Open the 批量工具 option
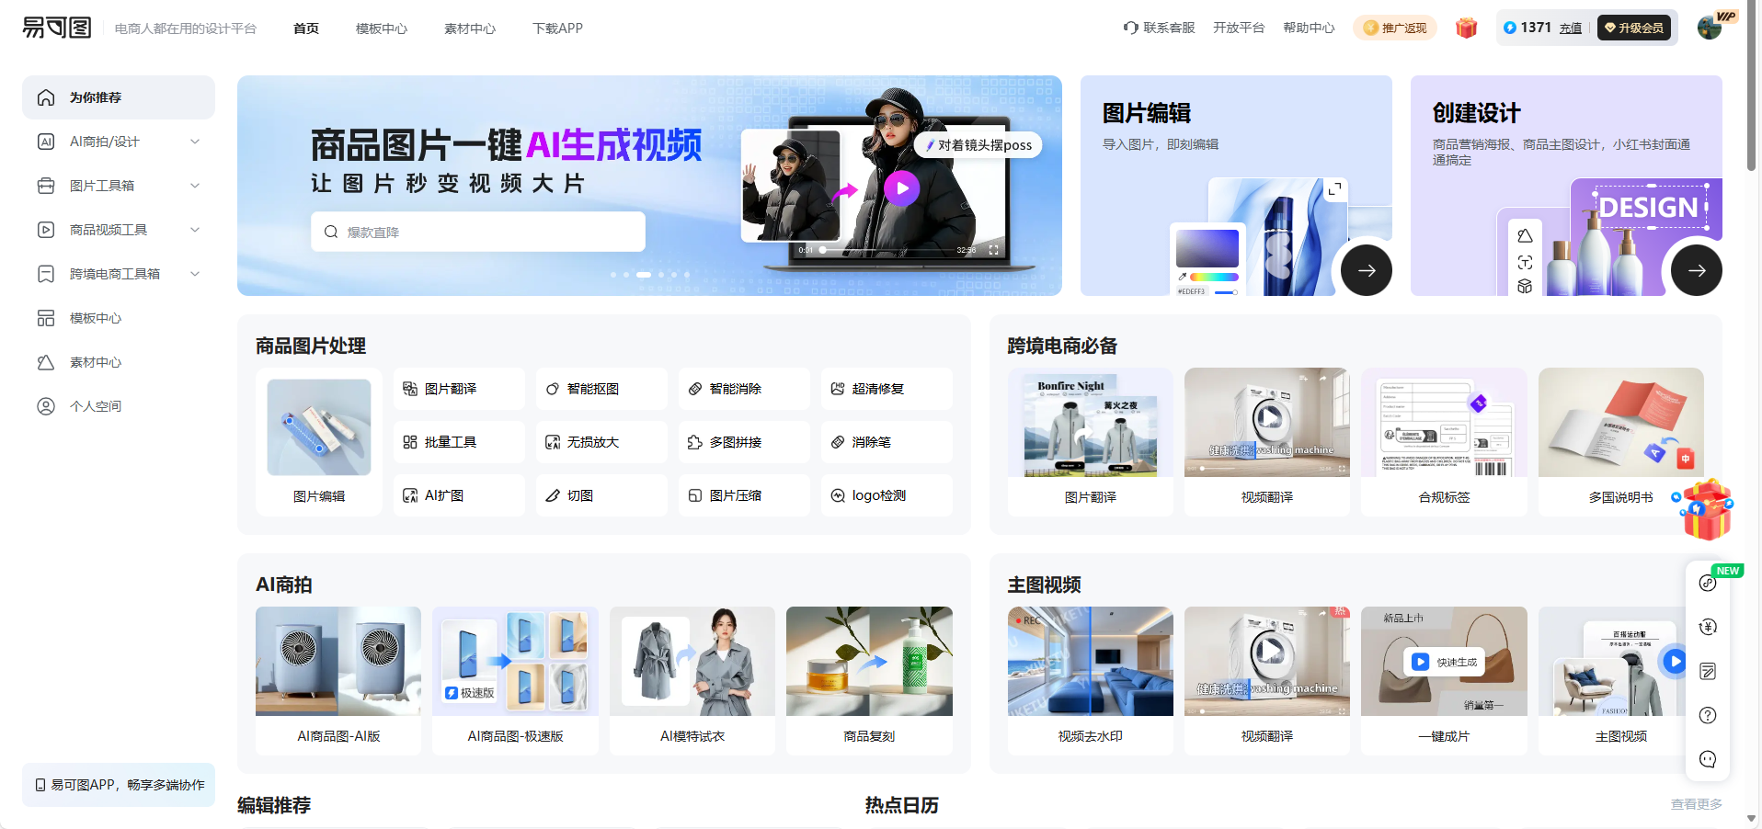 click(459, 442)
